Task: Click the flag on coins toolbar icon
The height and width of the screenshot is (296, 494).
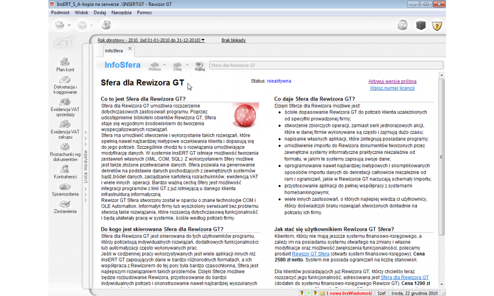Action: tap(106, 25)
